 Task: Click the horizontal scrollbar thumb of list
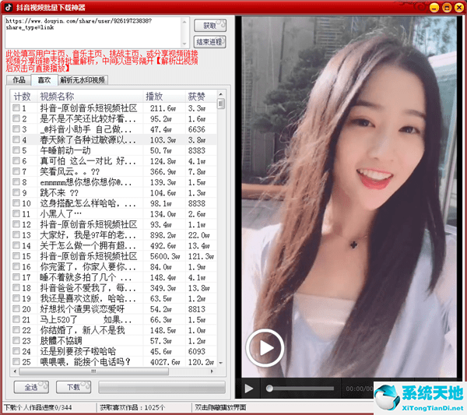94,371
